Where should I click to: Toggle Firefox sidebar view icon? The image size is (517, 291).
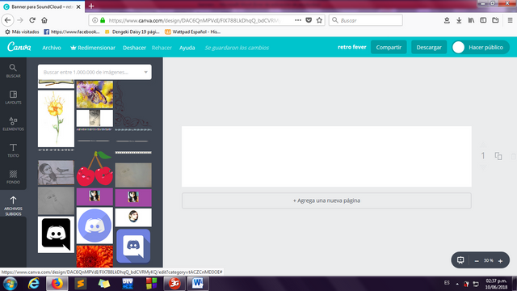[483, 20]
